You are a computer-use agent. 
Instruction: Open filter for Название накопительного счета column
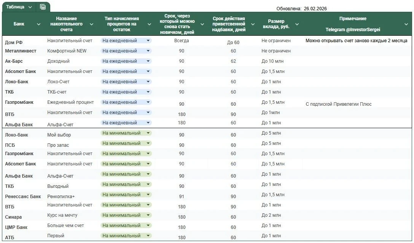click(92, 24)
